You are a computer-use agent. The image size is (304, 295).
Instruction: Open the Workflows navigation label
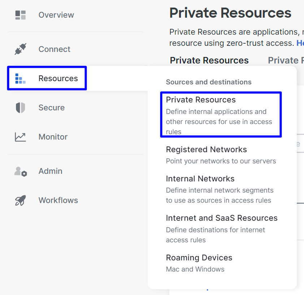tap(58, 200)
